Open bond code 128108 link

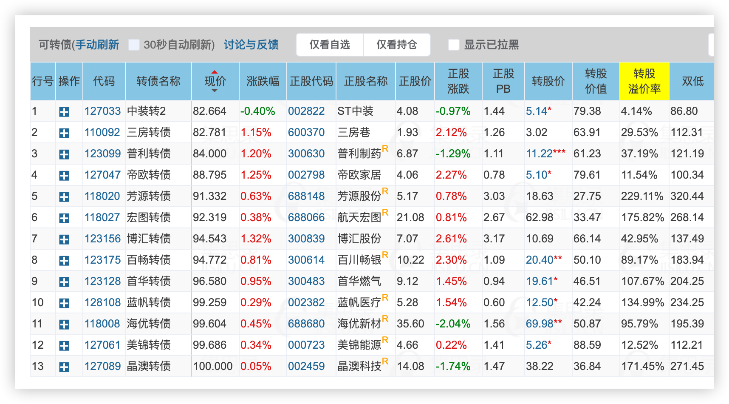(x=103, y=303)
